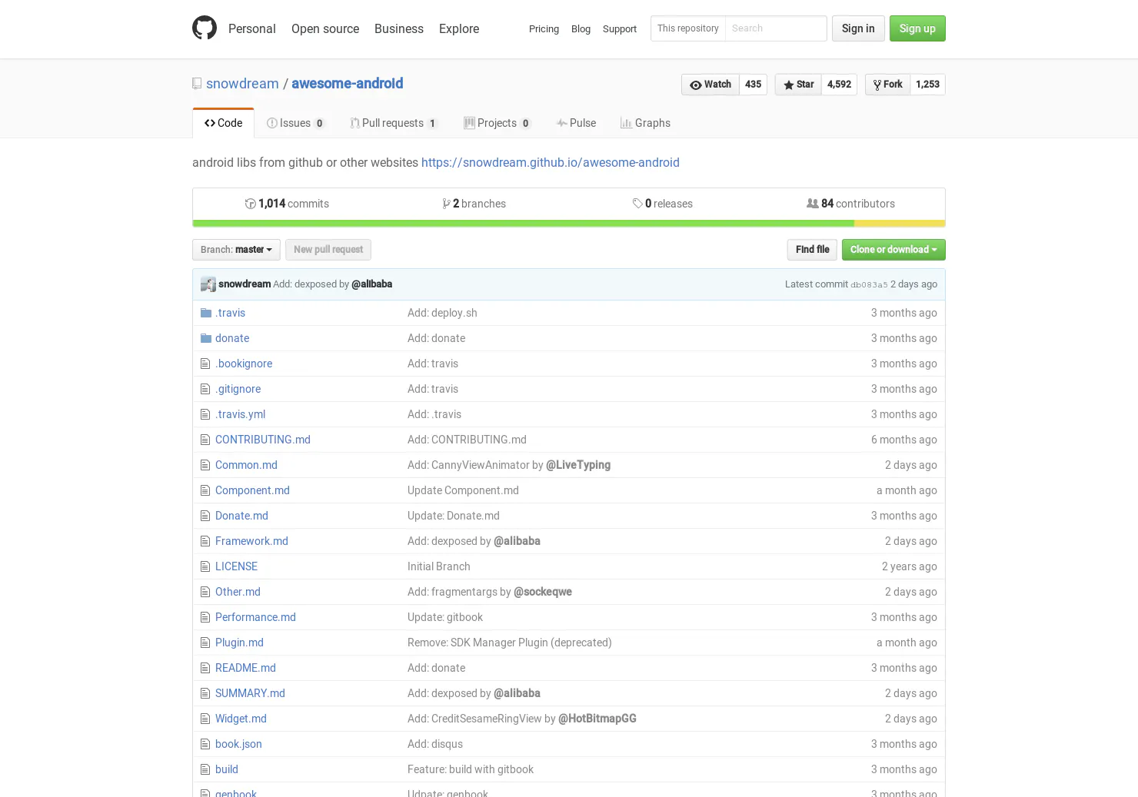Viewport: 1138px width, 797px height.
Task: Click the Find file button
Action: [812, 250]
